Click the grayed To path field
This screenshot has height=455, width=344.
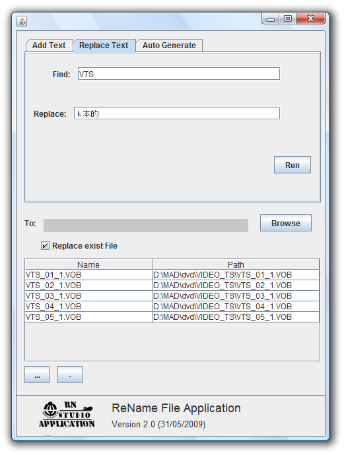(146, 226)
